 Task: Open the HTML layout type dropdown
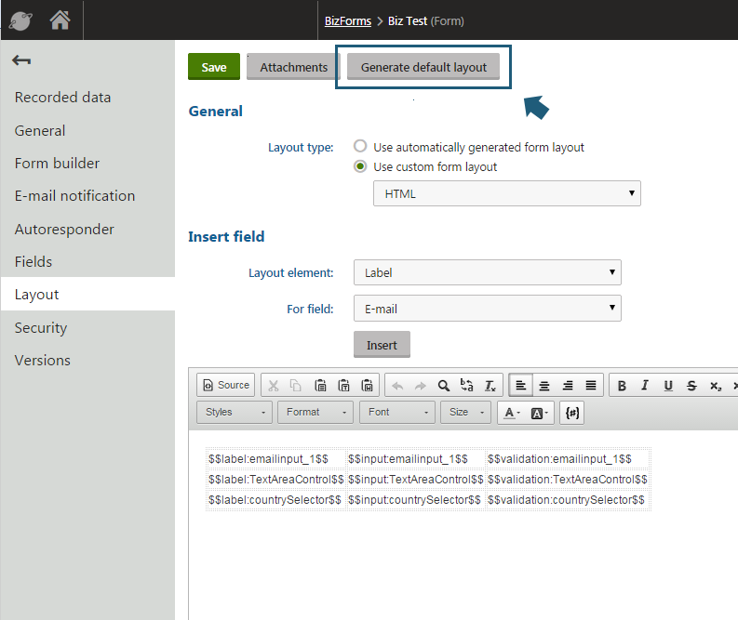(x=506, y=193)
